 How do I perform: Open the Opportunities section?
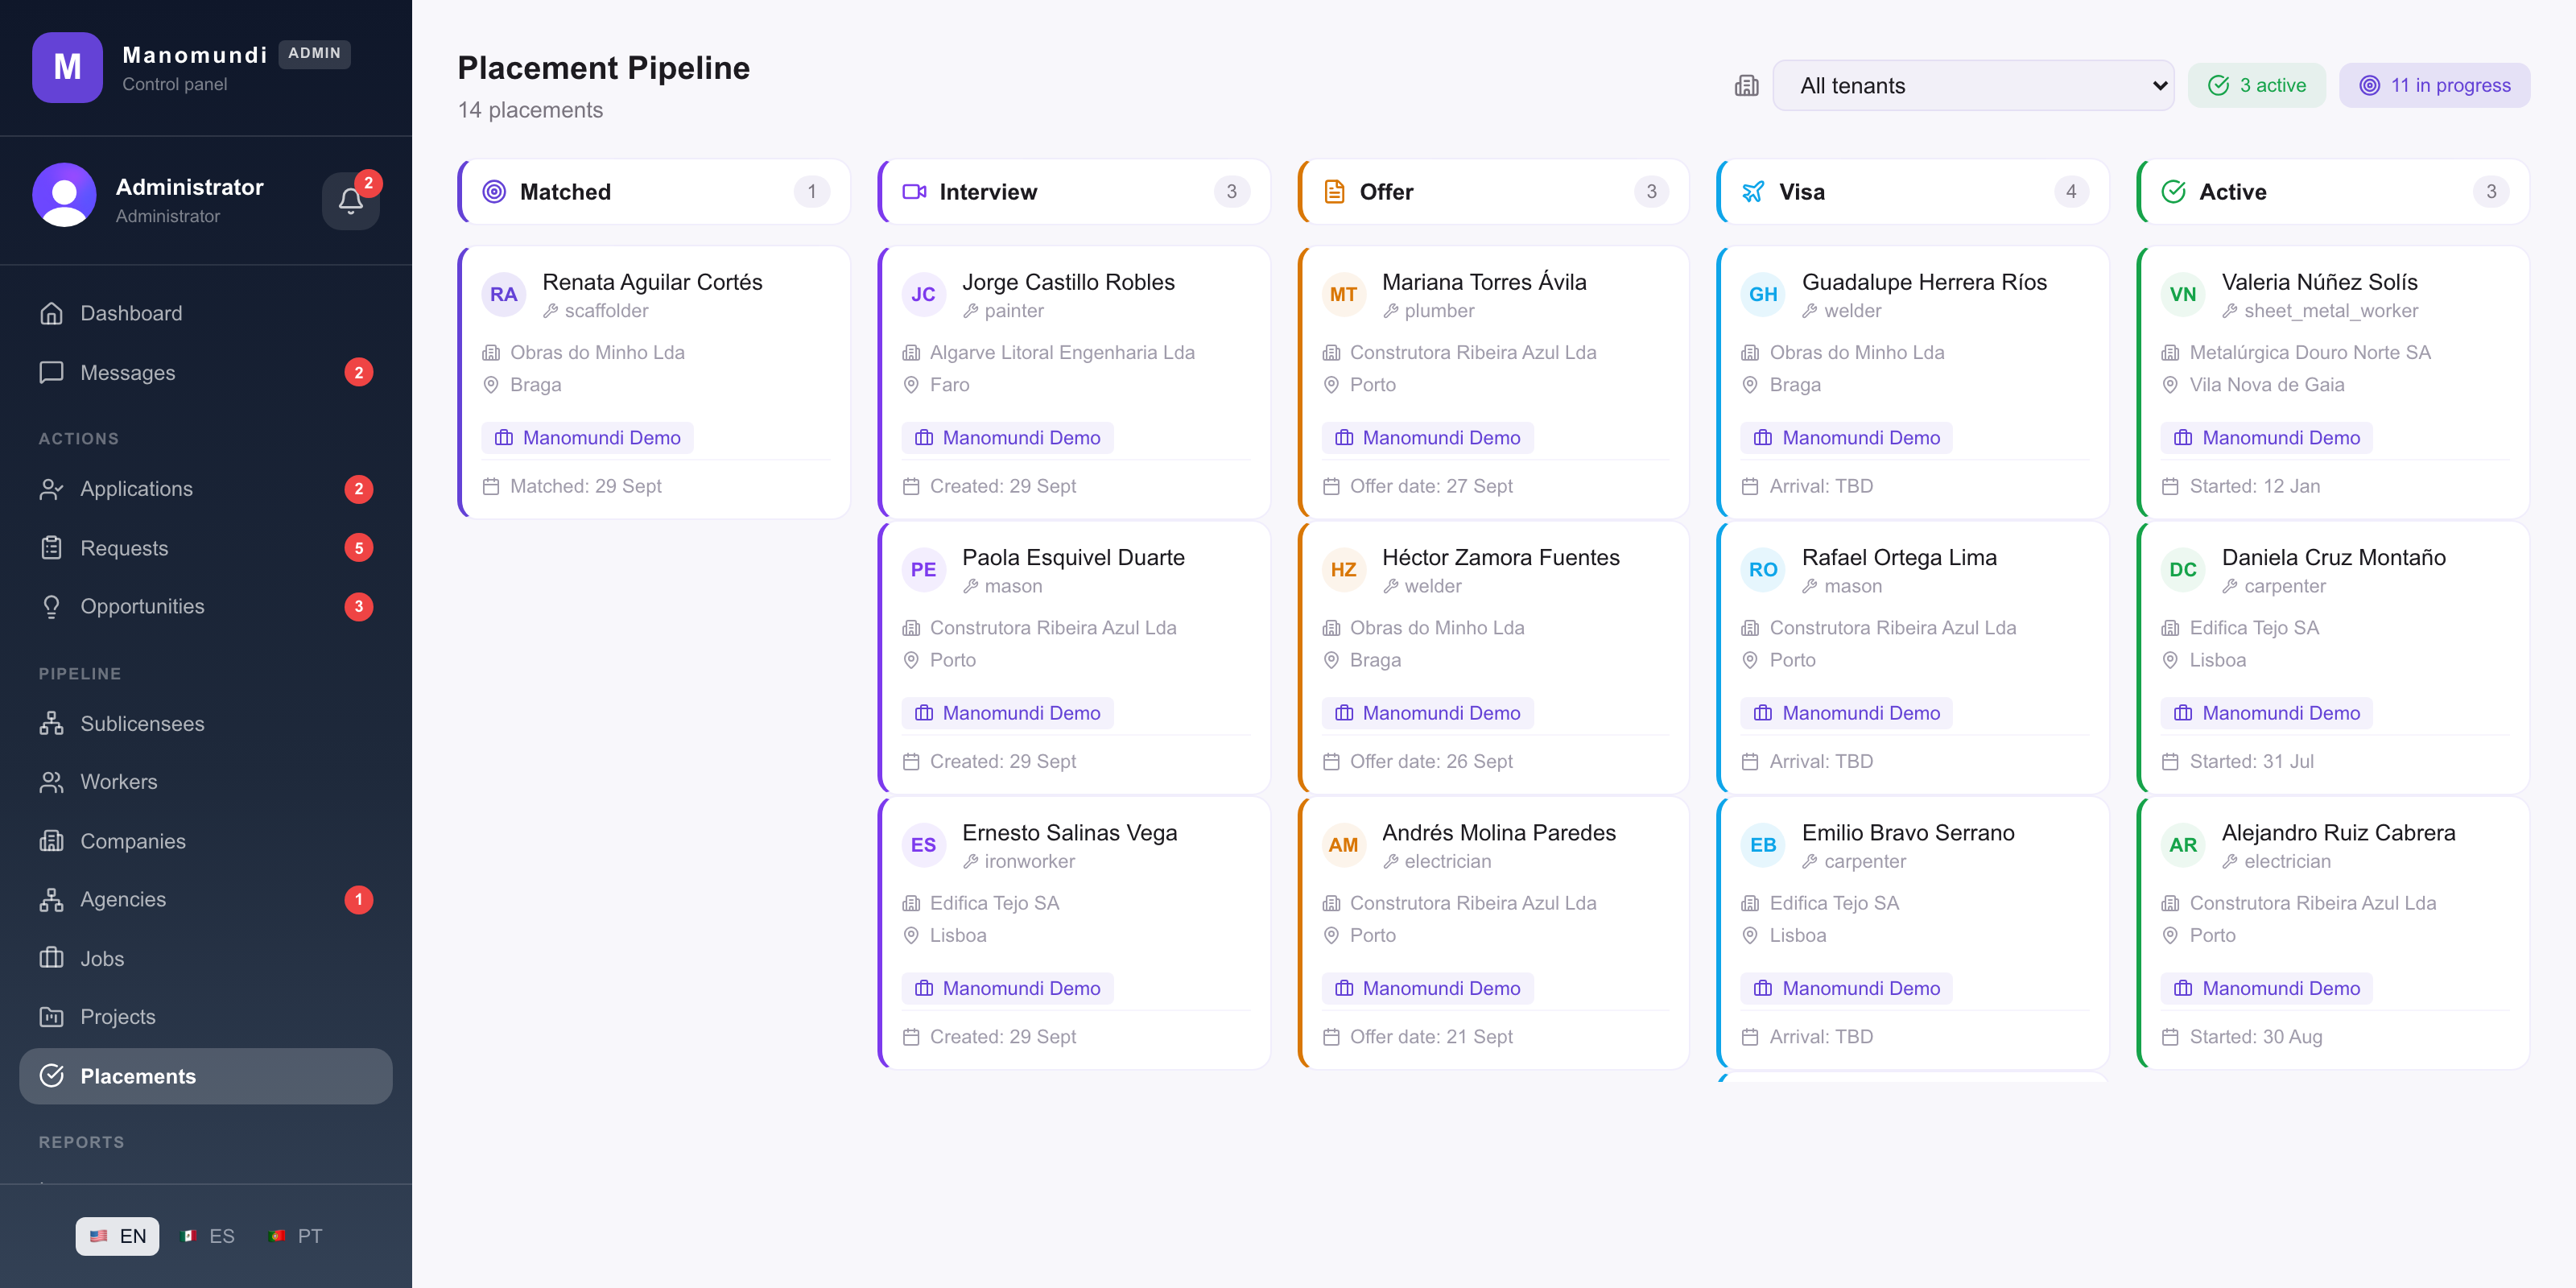pos(206,607)
